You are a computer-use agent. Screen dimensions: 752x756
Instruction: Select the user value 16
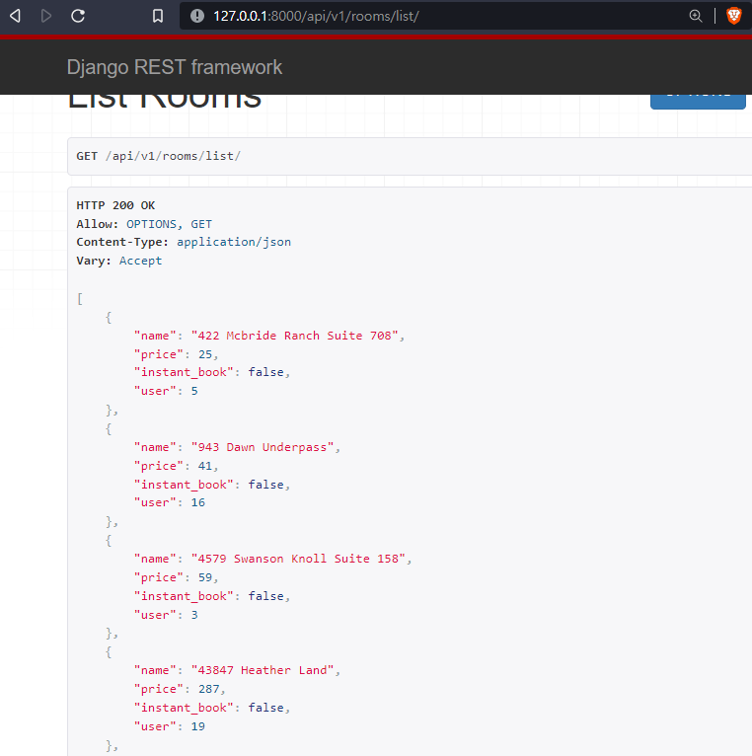198,502
